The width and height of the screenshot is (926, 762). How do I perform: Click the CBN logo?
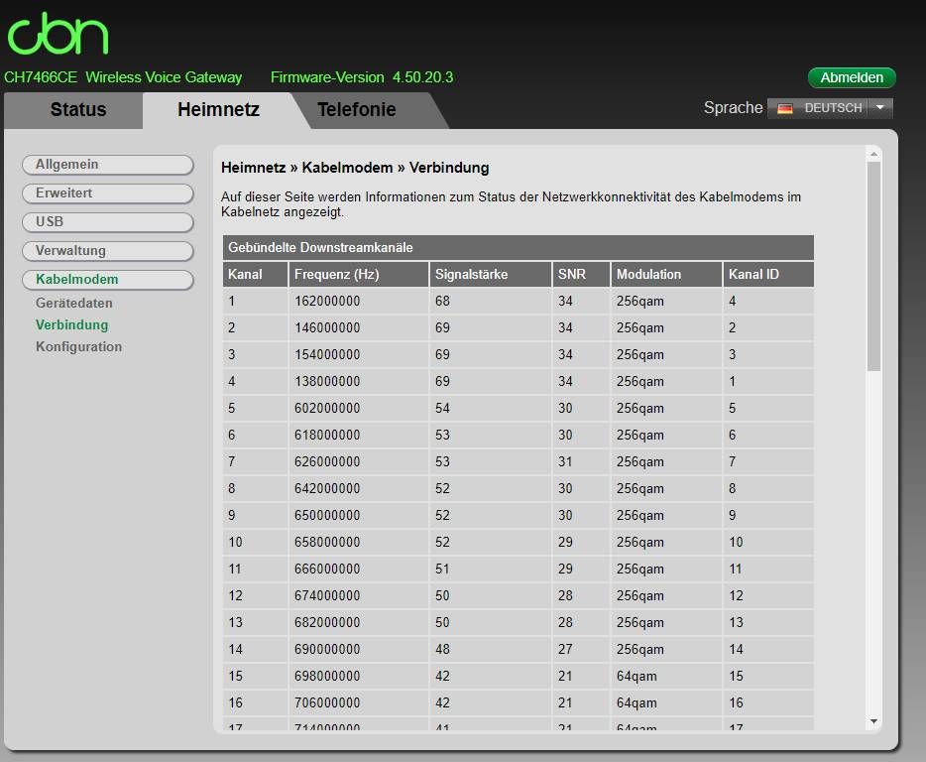pos(58,34)
